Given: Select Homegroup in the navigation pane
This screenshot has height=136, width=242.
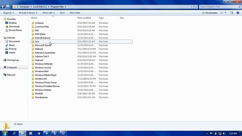Looking at the screenshot, I should click(x=11, y=60).
